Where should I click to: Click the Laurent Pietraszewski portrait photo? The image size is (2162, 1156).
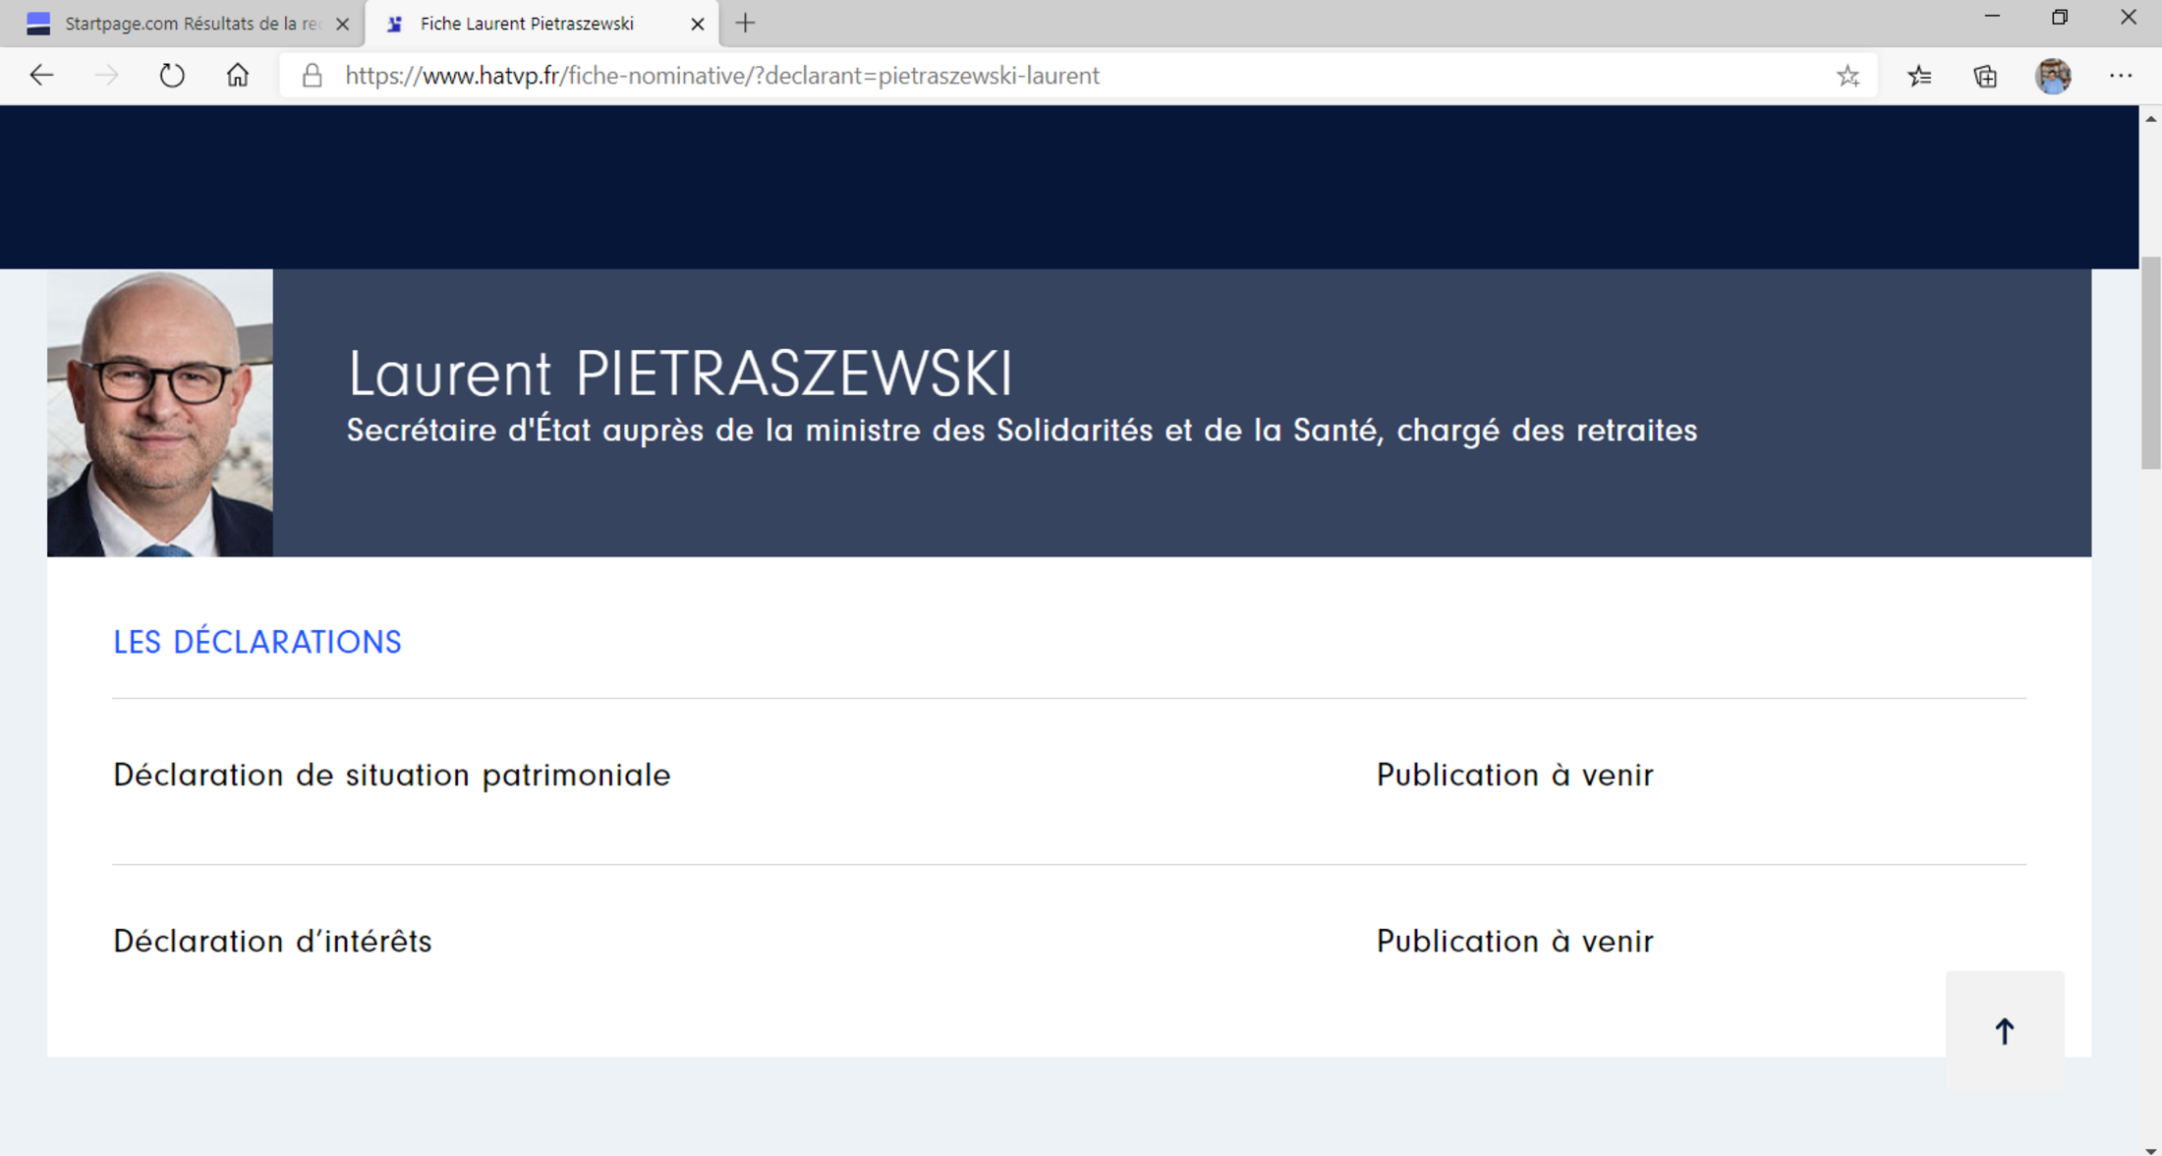[x=160, y=413]
